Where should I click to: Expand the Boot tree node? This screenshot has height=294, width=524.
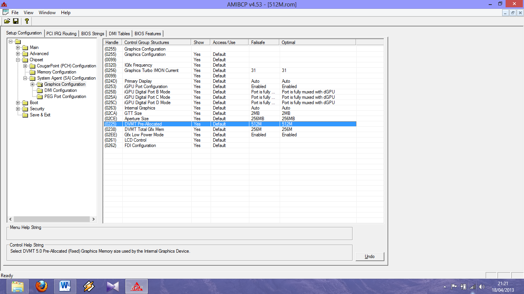(18, 103)
